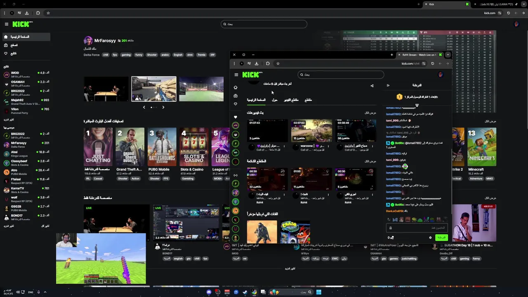Open new tab in front browser window

391,54
